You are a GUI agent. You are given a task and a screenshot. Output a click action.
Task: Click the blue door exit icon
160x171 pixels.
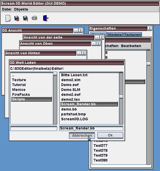[x=46, y=18]
